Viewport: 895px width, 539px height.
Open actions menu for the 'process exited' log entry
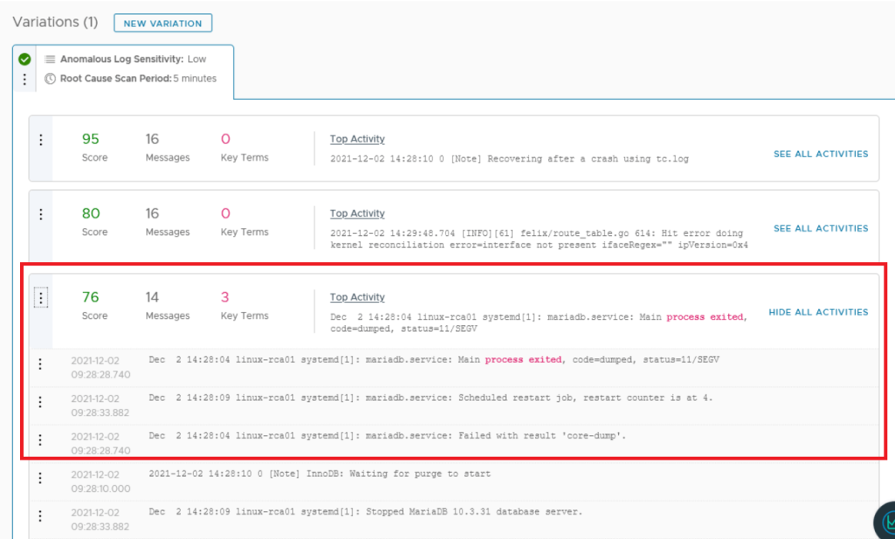pyautogui.click(x=40, y=364)
